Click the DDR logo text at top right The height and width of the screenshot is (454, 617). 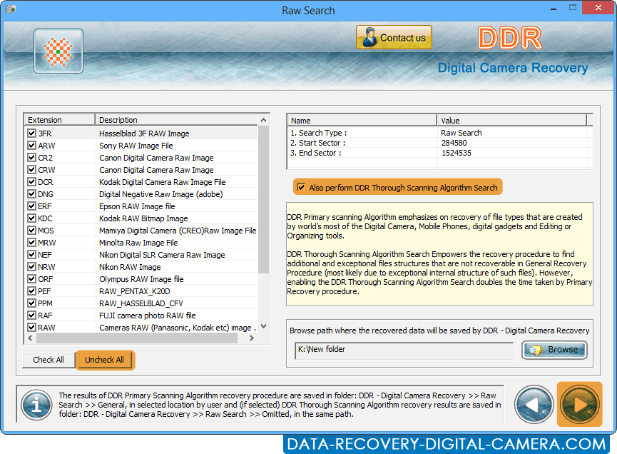[509, 38]
